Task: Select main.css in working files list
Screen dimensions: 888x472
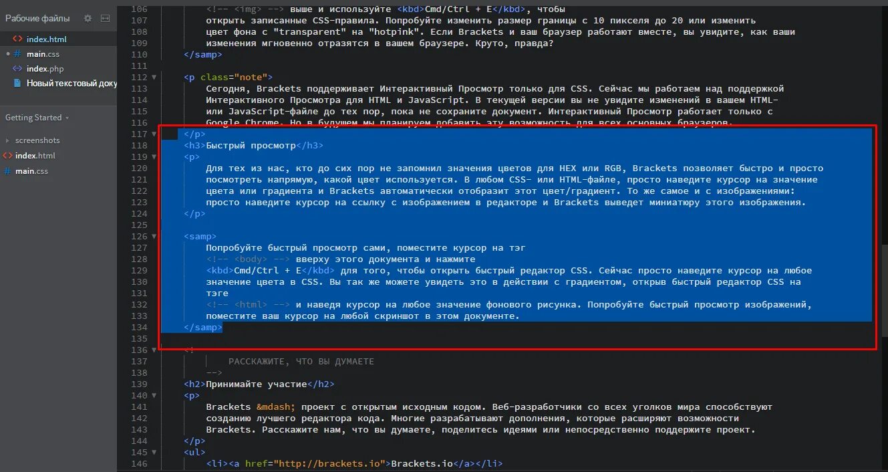Action: tap(43, 53)
